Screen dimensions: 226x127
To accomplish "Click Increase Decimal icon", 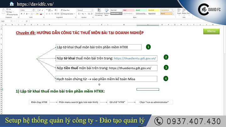I will [x=89, y=14].
